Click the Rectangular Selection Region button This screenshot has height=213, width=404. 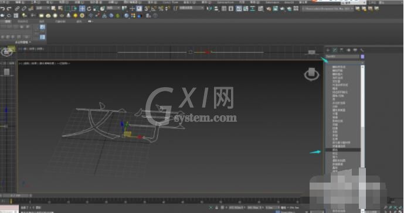pos(67,9)
